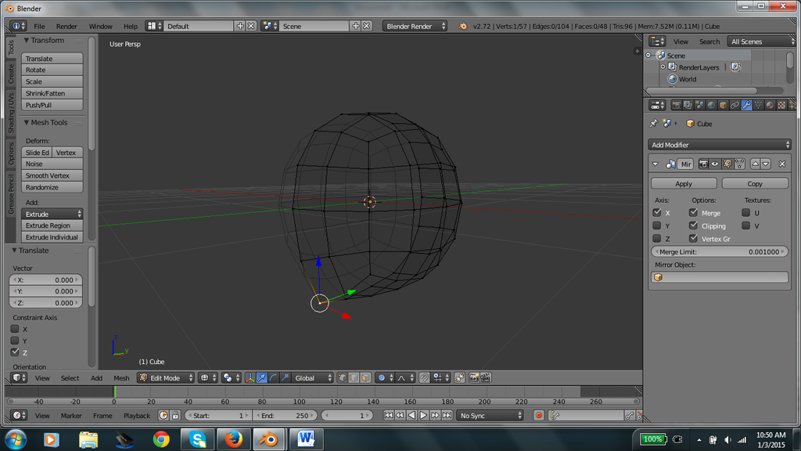
Task: Disable the Clipping option checkbox
Action: 693,225
